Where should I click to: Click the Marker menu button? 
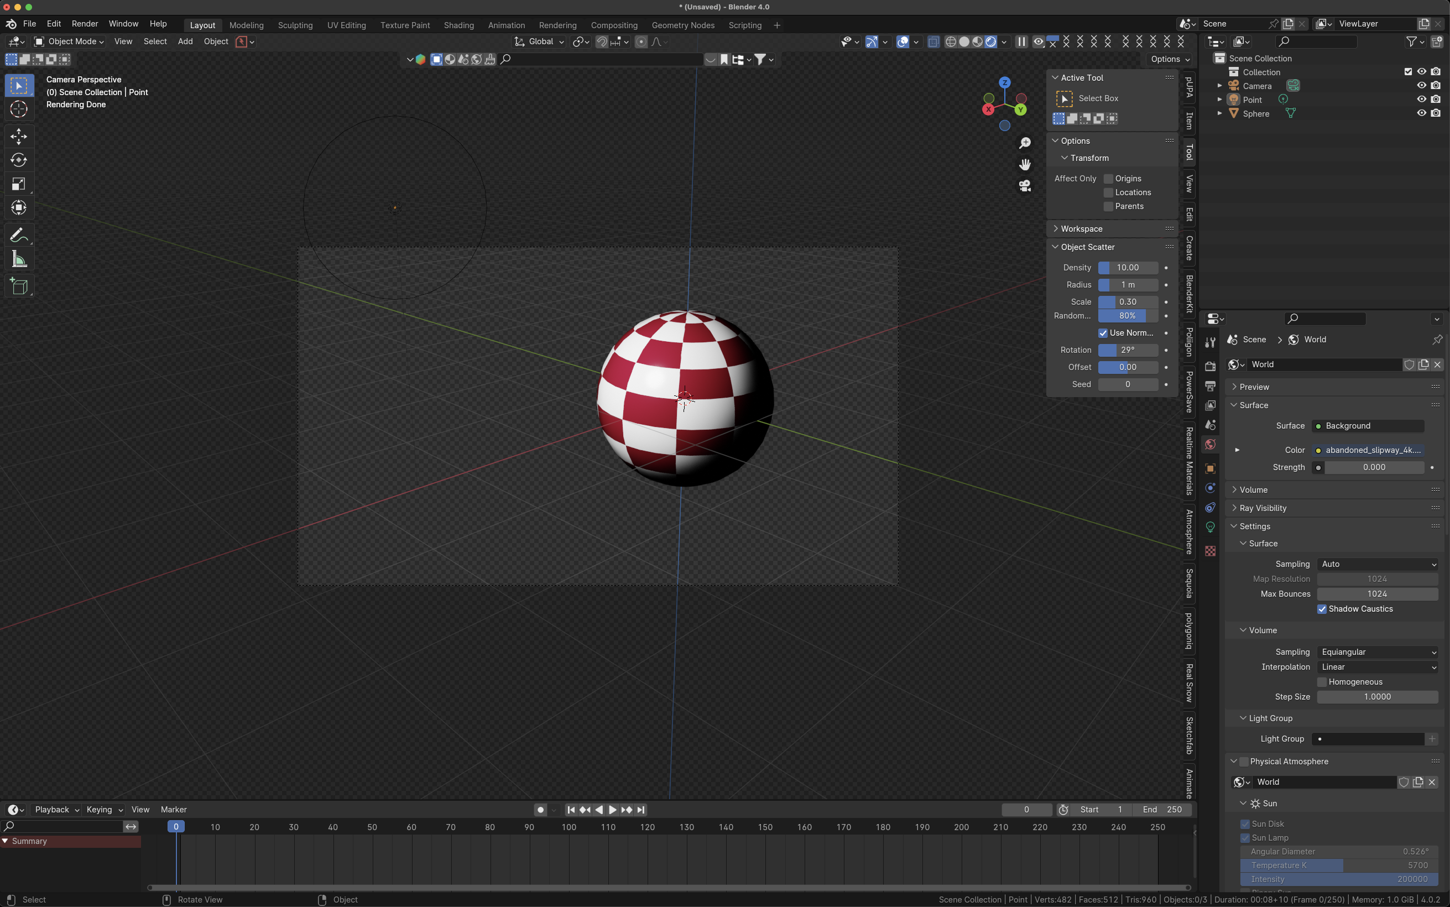point(174,810)
